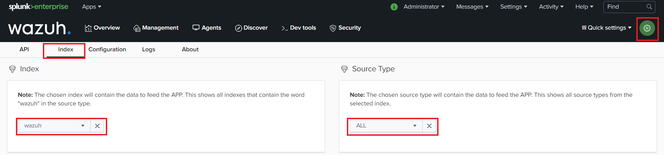664x155 pixels.
Task: Open the Logs tab
Action: click(x=149, y=50)
